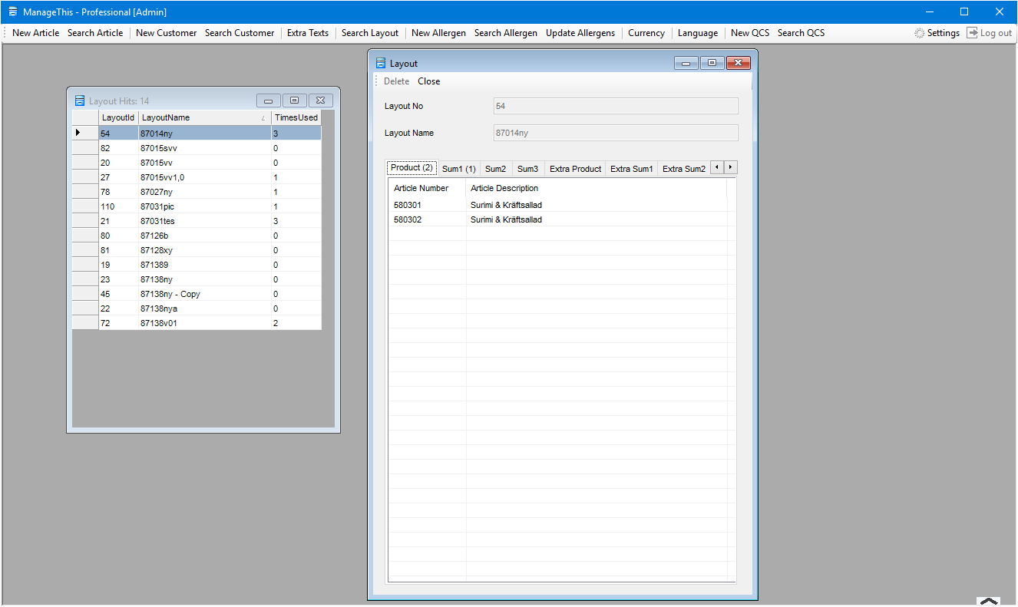Maximize the Layout Hits window
Screen dimensions: 1018x607
tap(294, 101)
